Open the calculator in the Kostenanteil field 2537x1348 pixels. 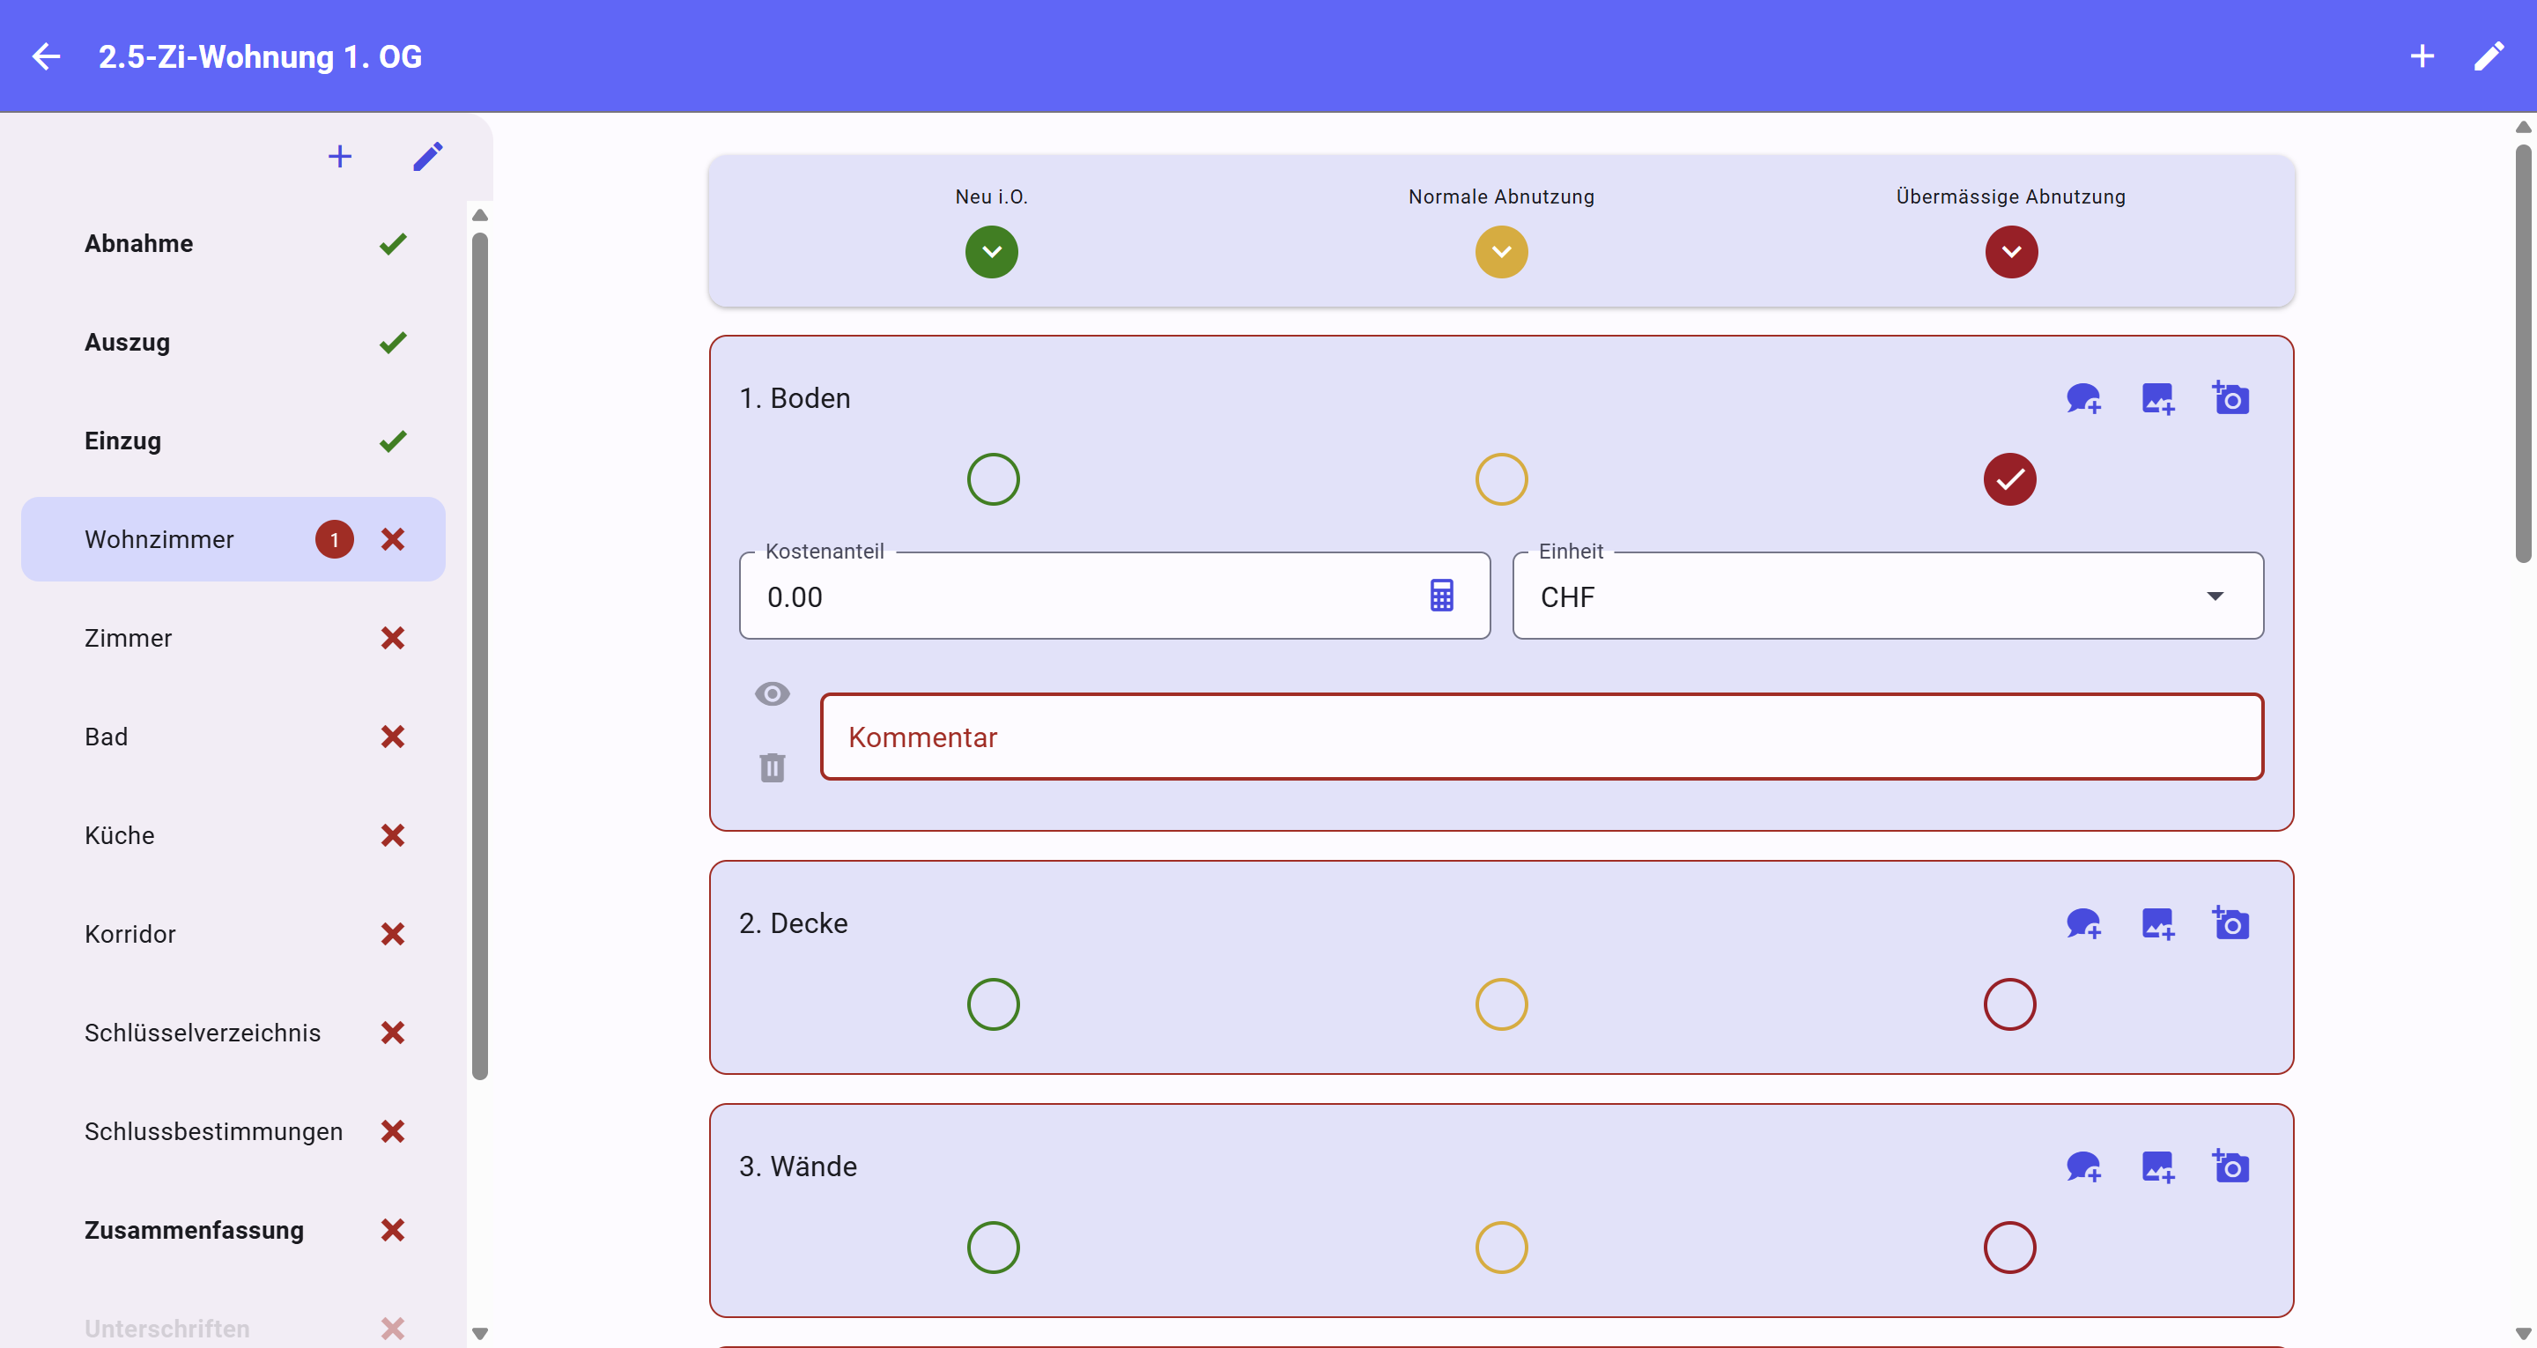coord(1442,596)
